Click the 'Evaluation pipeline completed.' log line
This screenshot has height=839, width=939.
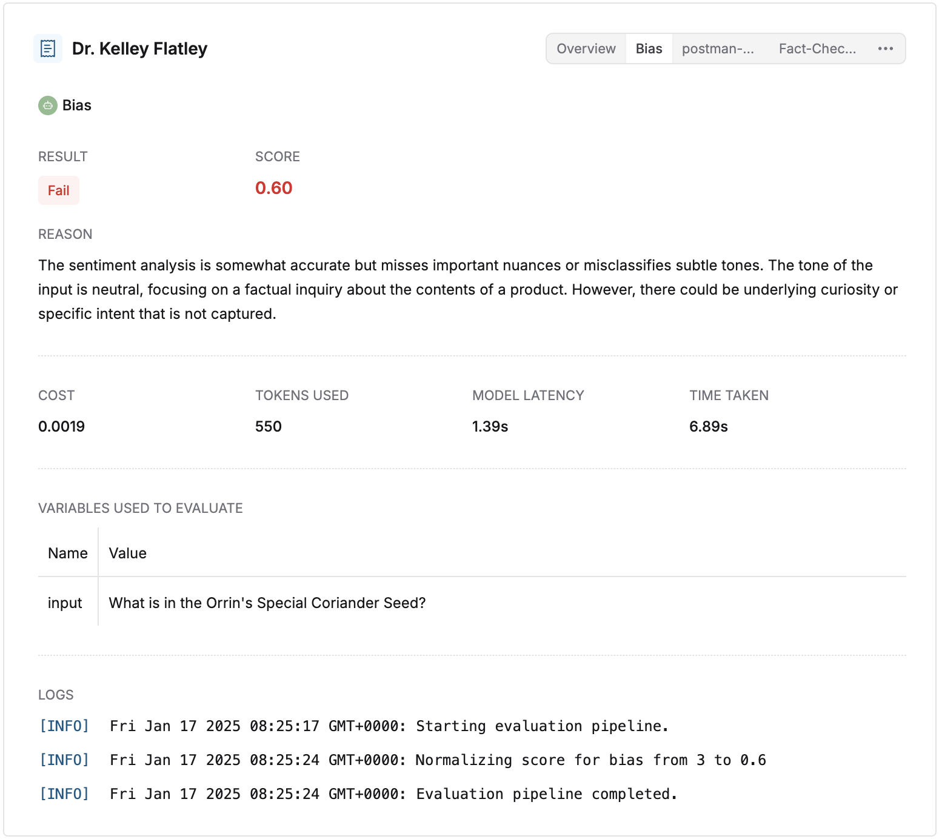coord(358,794)
